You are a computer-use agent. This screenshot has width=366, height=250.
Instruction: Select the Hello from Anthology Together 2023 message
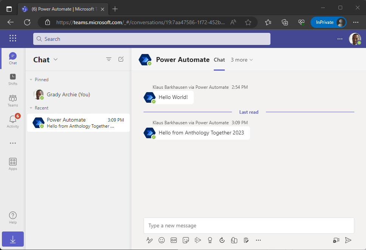[x=201, y=133]
